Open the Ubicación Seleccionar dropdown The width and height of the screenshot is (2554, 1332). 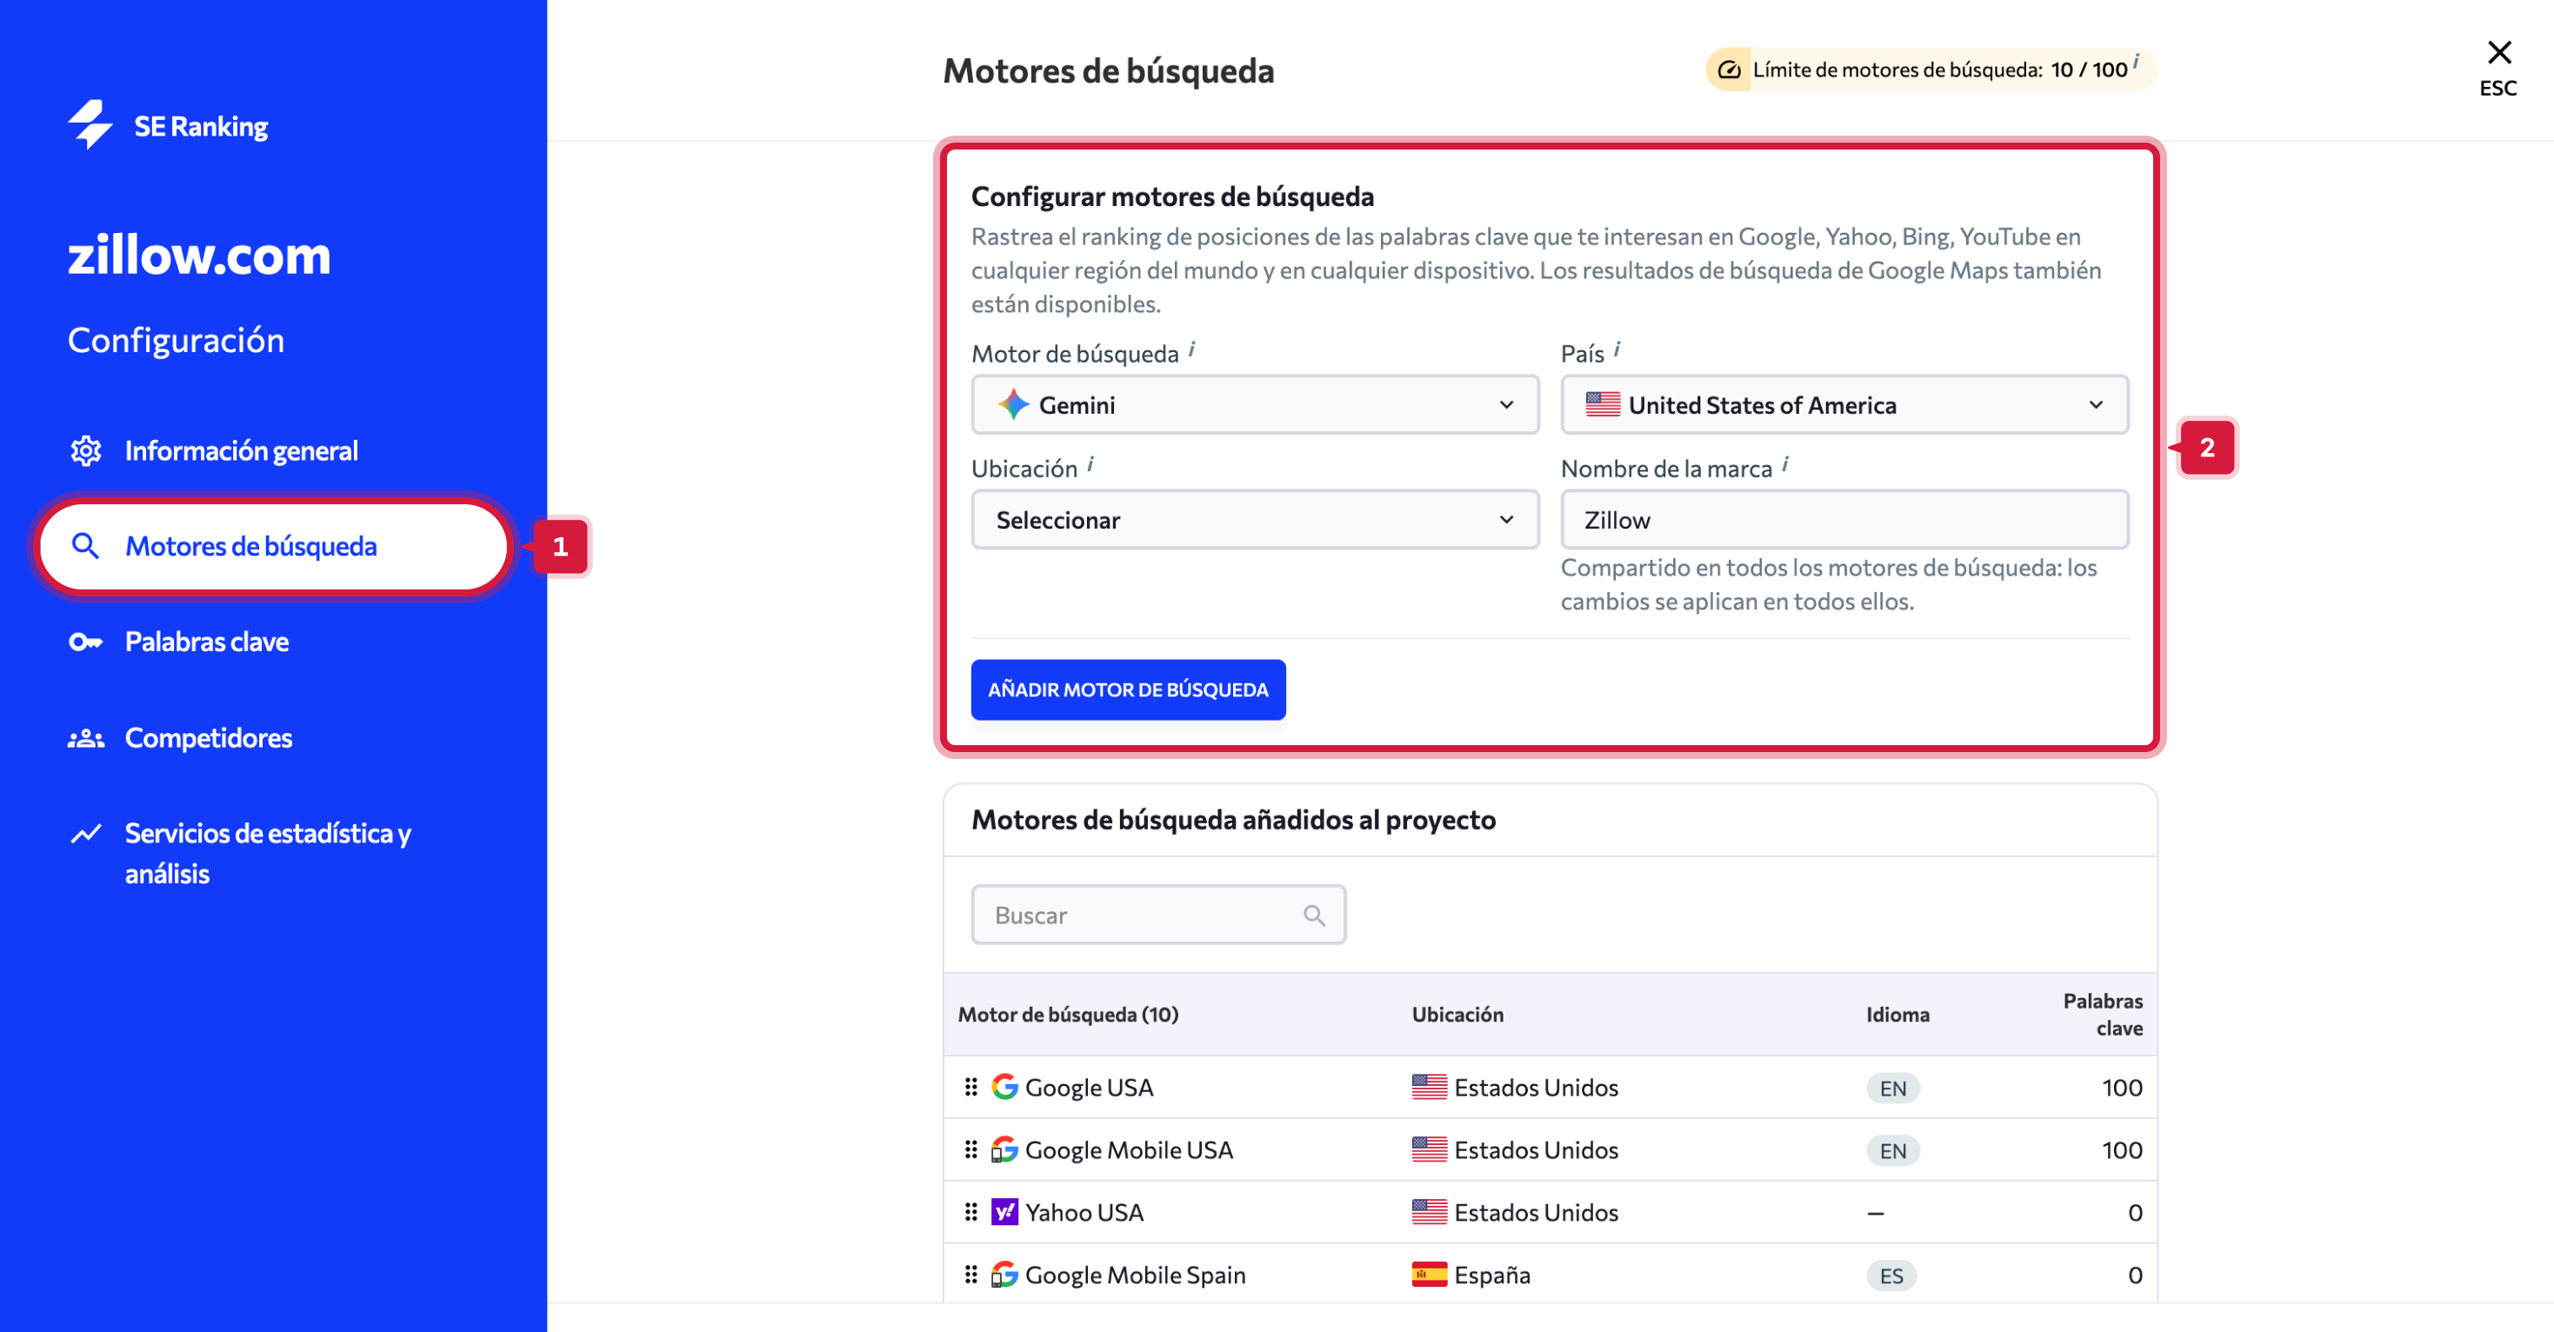click(x=1254, y=519)
